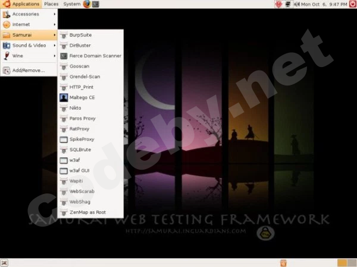
Task: Click the Ubuntu logo icon
Action: (x=7, y=4)
